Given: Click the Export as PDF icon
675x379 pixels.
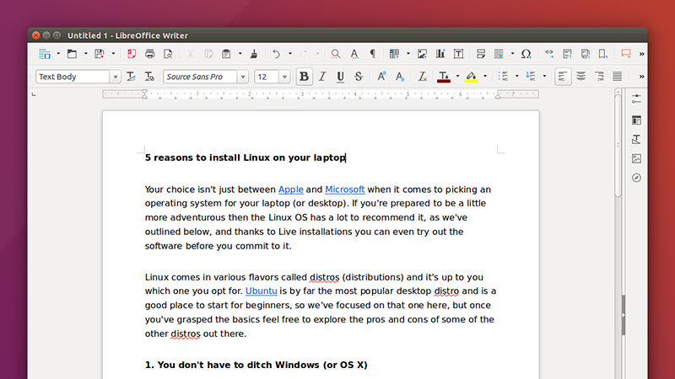Looking at the screenshot, I should pos(131,54).
